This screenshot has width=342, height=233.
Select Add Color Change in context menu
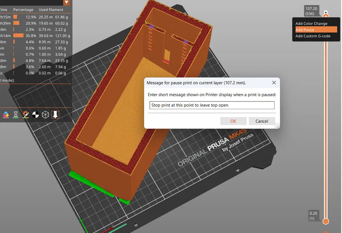coord(311,23)
